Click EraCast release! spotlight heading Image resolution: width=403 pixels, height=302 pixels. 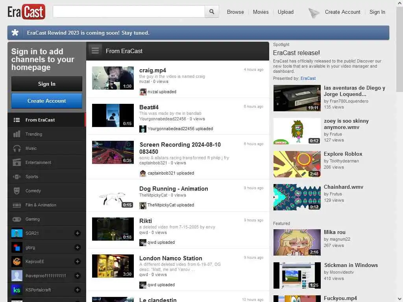coord(296,53)
